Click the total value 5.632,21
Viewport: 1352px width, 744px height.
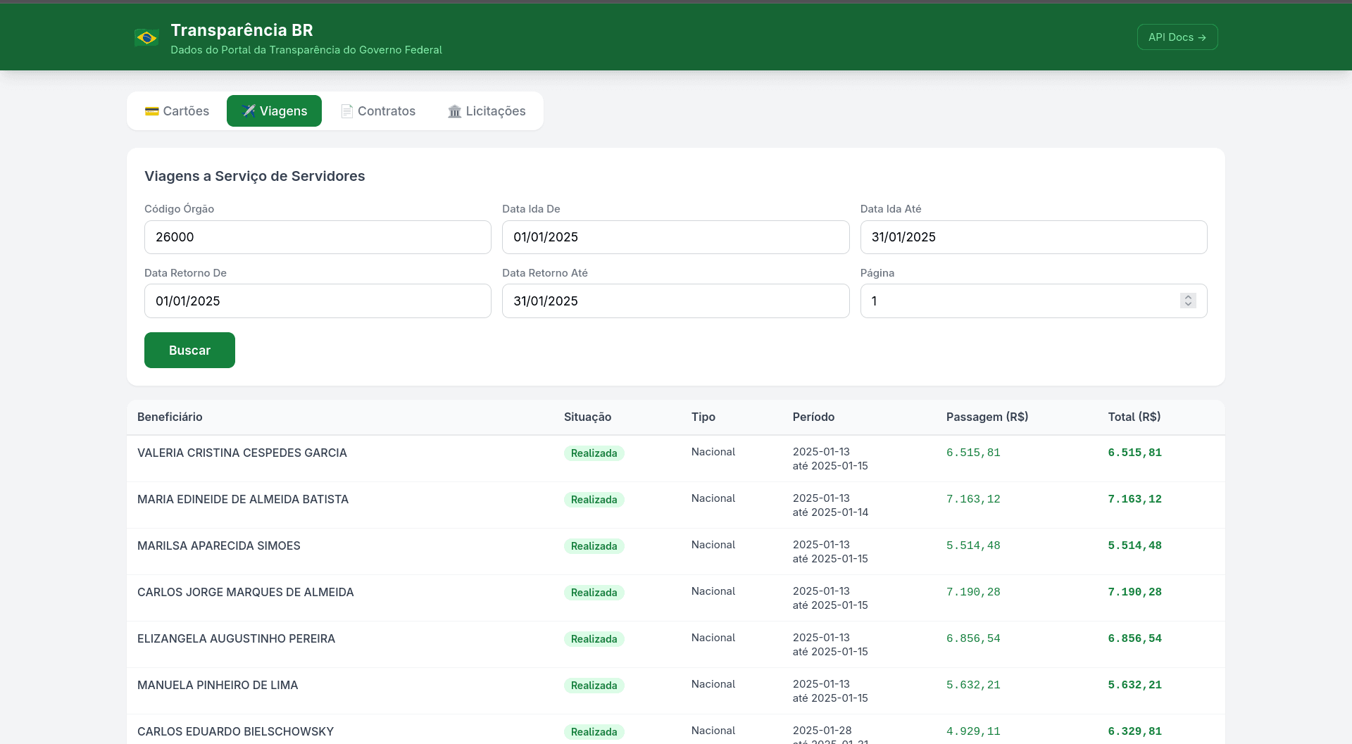tap(1134, 685)
